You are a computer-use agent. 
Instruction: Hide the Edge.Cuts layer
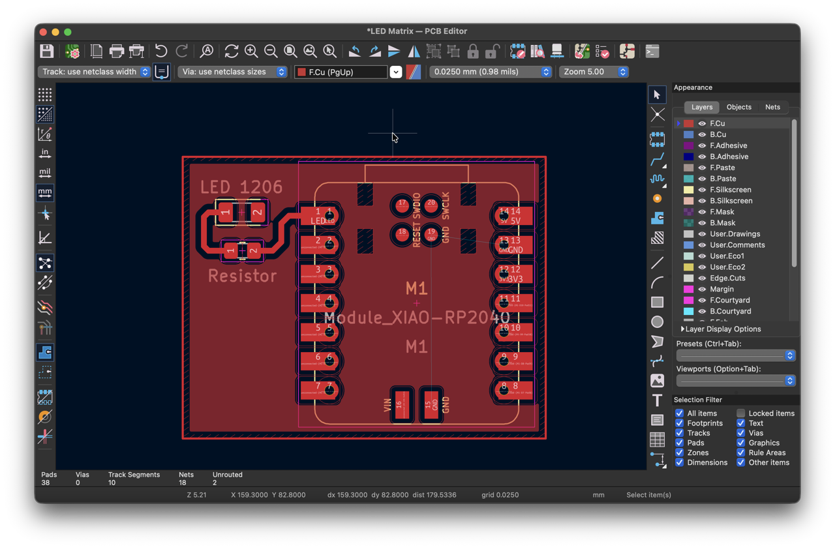702,278
